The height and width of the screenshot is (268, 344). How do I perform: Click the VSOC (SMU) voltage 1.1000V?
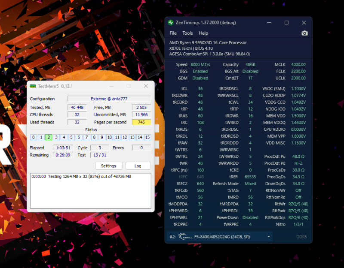(x=298, y=89)
